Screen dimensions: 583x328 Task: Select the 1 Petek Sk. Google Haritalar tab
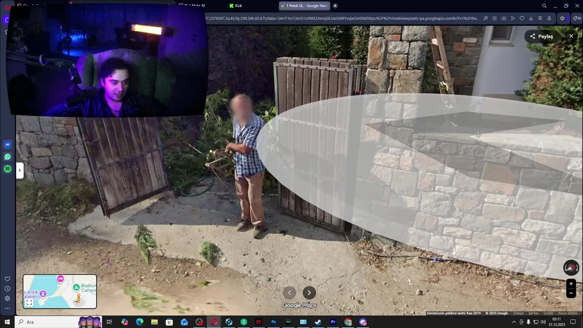tap(304, 6)
